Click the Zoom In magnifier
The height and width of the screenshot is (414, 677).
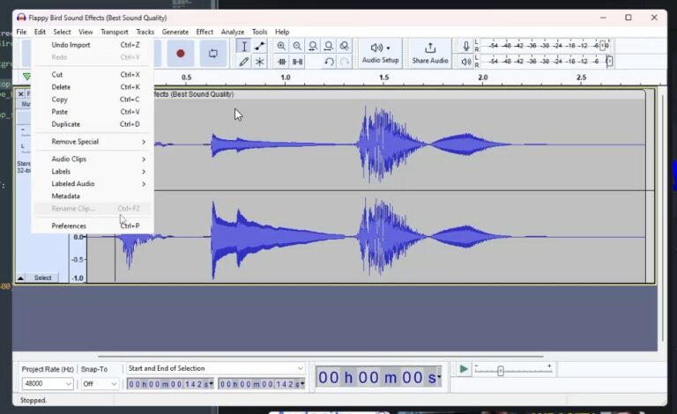click(281, 46)
